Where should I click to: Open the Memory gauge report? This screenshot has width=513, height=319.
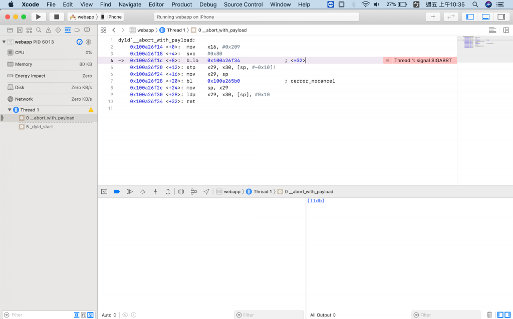tap(49, 64)
